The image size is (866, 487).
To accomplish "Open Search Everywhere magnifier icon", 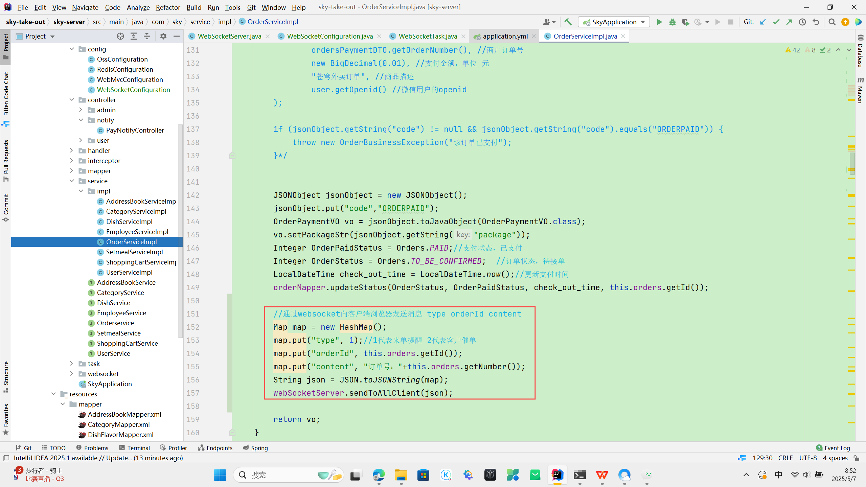I will [x=832, y=22].
